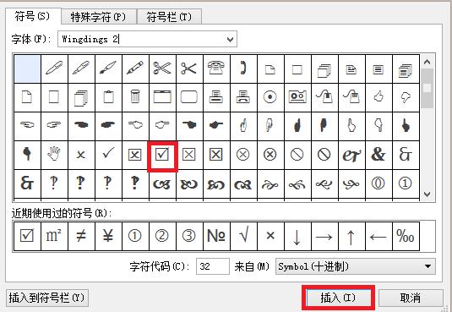Image resolution: width=452 pixels, height=312 pixels.
Task: Select recently used down arrow ↓
Action: [297, 236]
